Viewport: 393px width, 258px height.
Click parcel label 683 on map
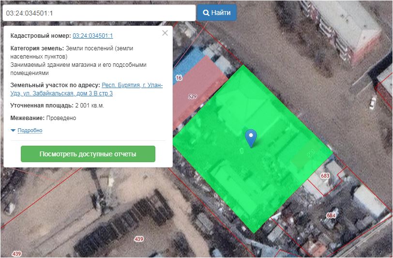[325, 176]
